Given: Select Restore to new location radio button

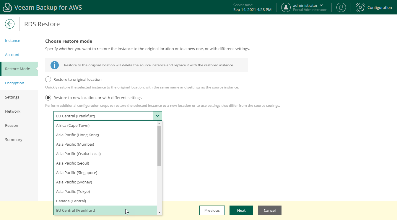Looking at the screenshot, I should [x=48, y=98].
